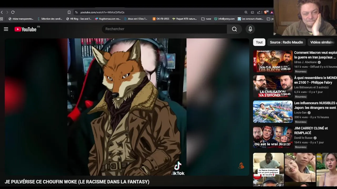This screenshot has width=337, height=189.
Task: Click the share icon in address bar
Action: click(259, 12)
